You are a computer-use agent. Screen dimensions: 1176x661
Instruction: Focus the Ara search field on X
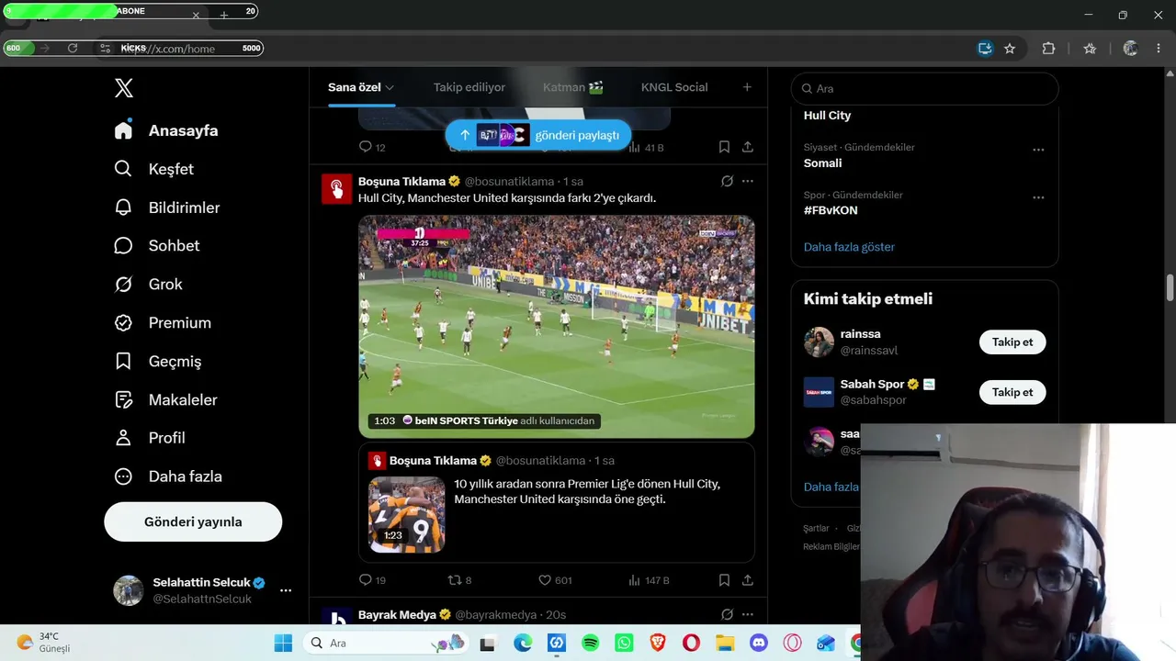click(x=925, y=88)
